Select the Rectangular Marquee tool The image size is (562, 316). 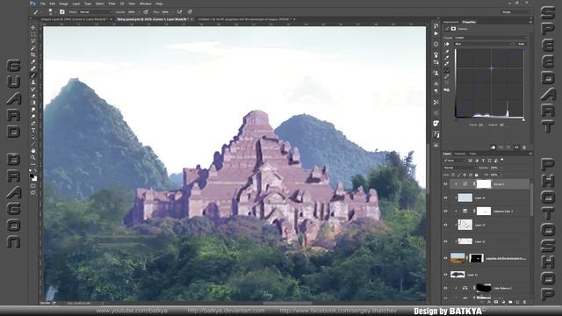[x=33, y=34]
